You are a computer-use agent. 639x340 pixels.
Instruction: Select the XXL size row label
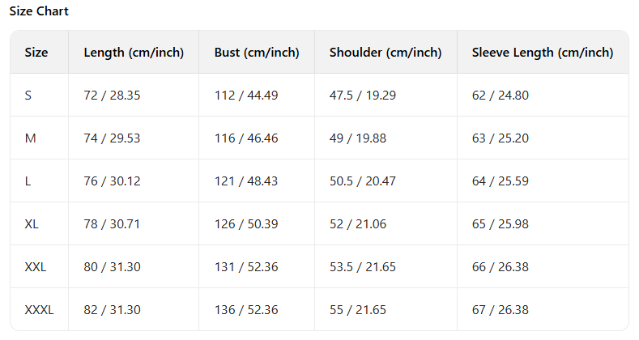(36, 267)
